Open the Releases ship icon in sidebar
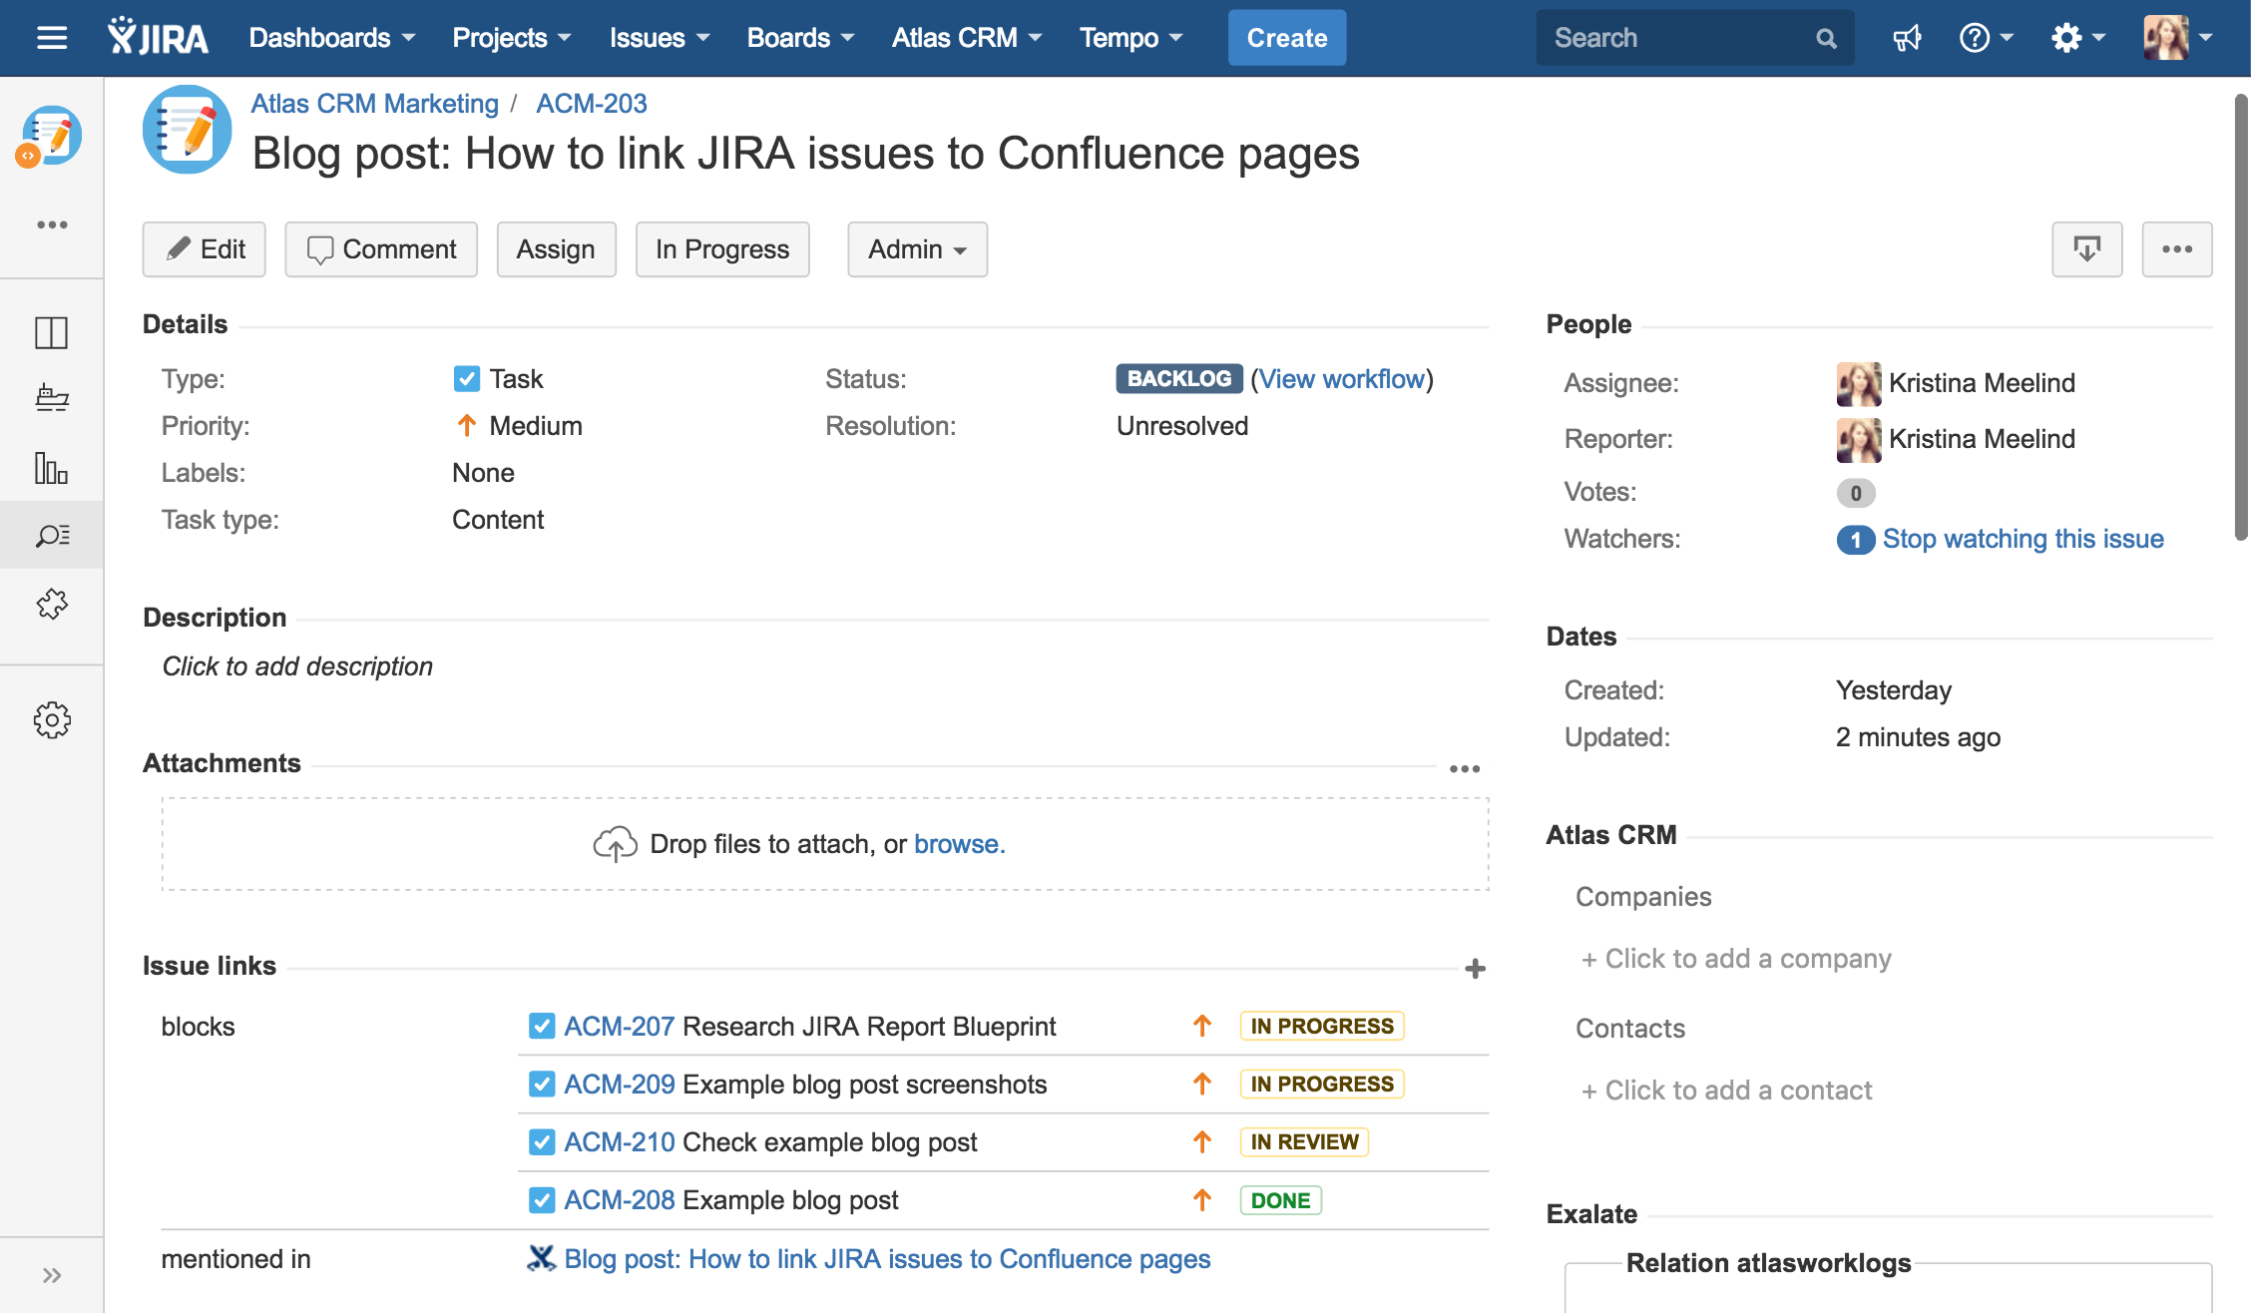2251x1313 pixels. pos(52,398)
